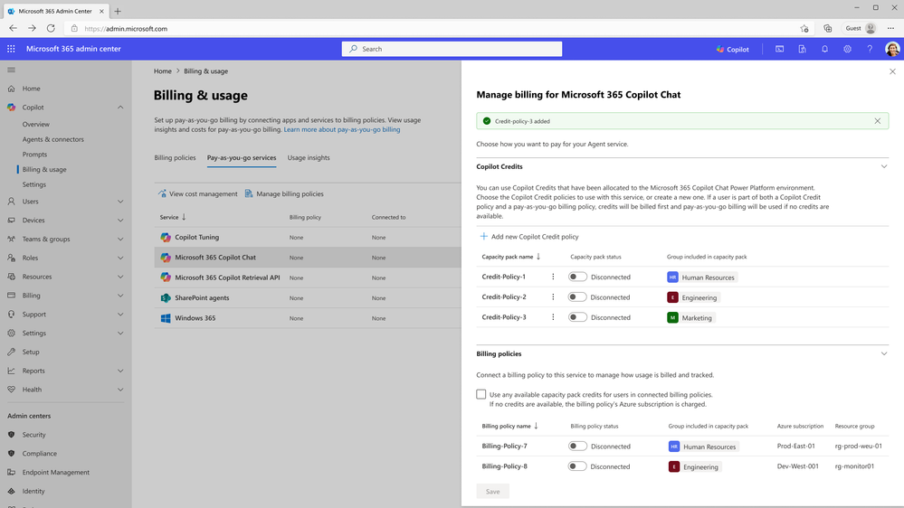Viewport: 904px width, 508px height.
Task: Click the SharePoint agents service icon
Action: 166,297
